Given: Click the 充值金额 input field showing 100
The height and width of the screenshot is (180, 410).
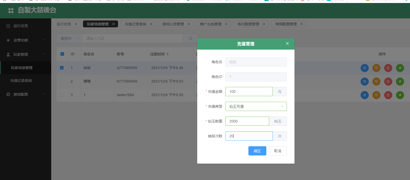Looking at the screenshot, I should point(249,92).
